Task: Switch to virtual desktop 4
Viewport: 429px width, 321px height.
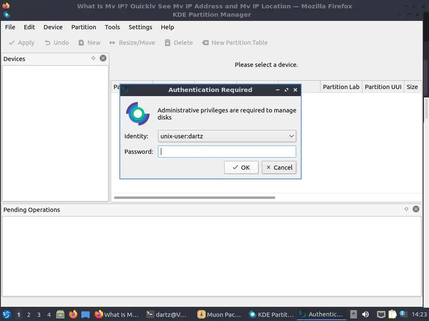Action: click(49, 315)
